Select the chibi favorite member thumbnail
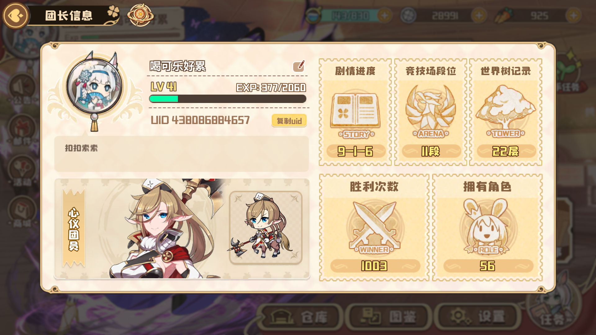Viewport: 596px width, 335px height. (266, 228)
